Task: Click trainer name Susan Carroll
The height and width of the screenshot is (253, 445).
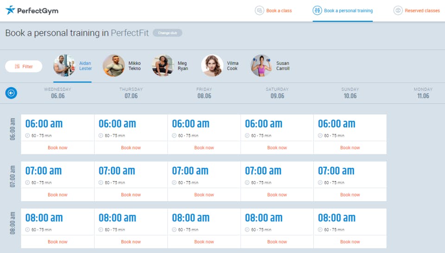Action: click(x=283, y=66)
